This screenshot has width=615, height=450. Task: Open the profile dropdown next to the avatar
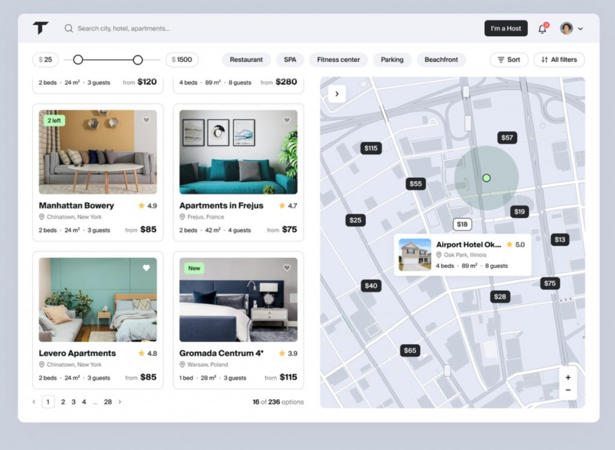(580, 28)
